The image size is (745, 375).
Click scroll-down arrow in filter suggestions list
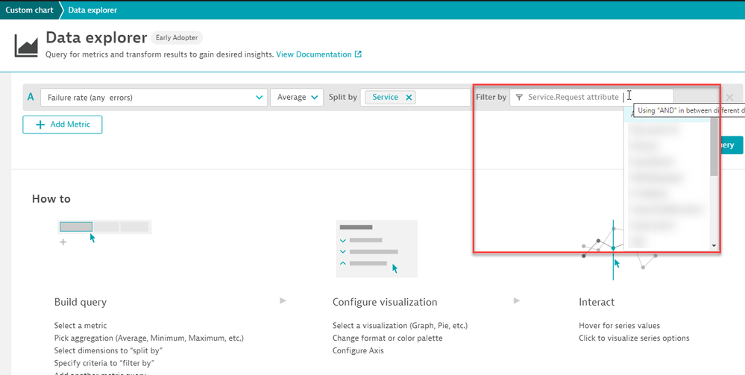pos(714,245)
